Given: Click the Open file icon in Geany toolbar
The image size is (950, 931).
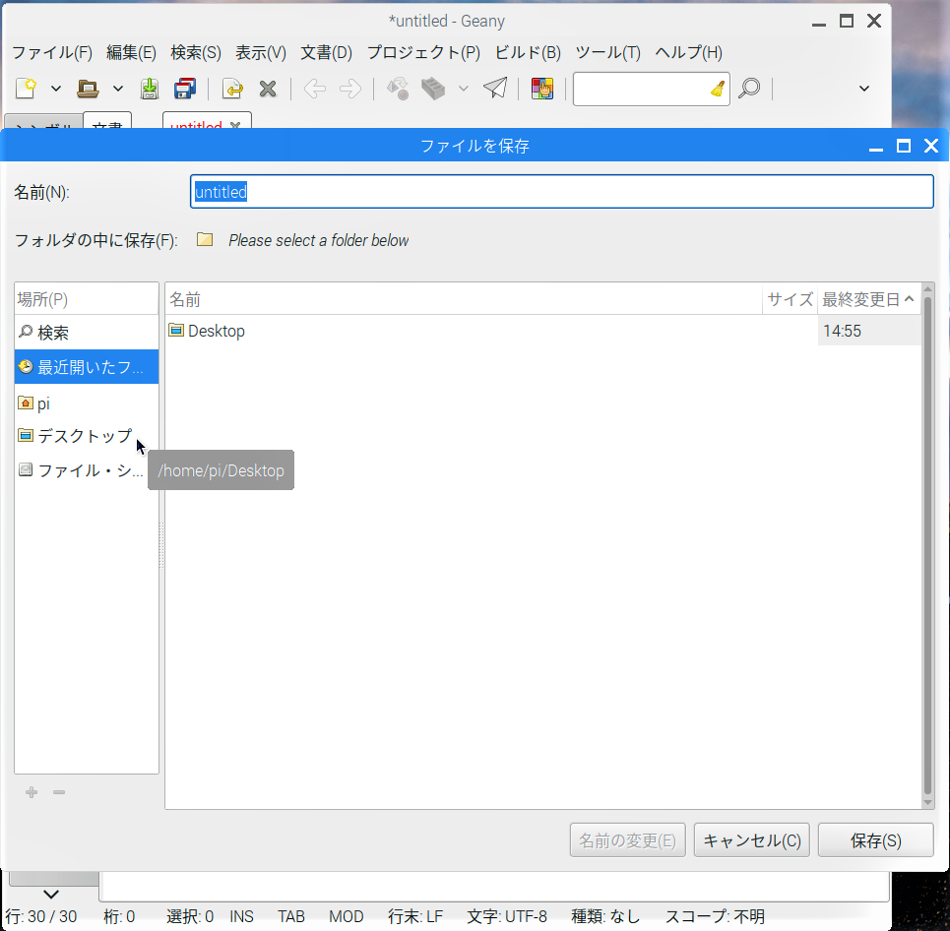Looking at the screenshot, I should click(88, 89).
